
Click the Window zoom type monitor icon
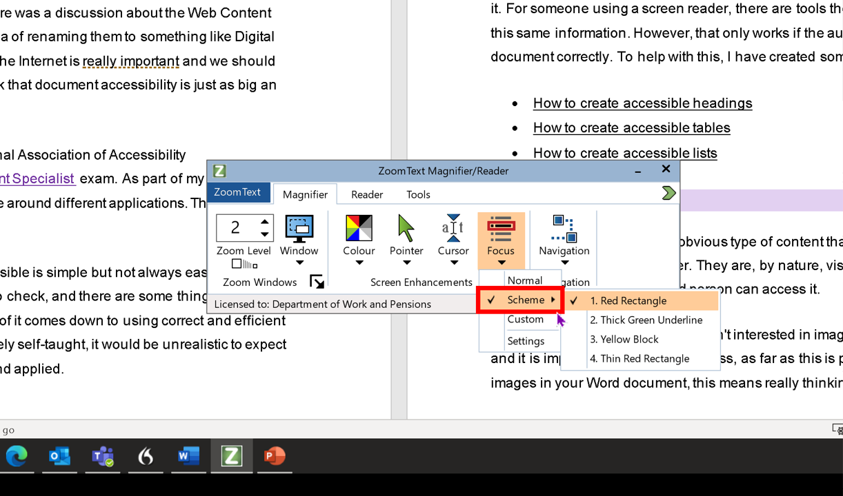coord(299,229)
